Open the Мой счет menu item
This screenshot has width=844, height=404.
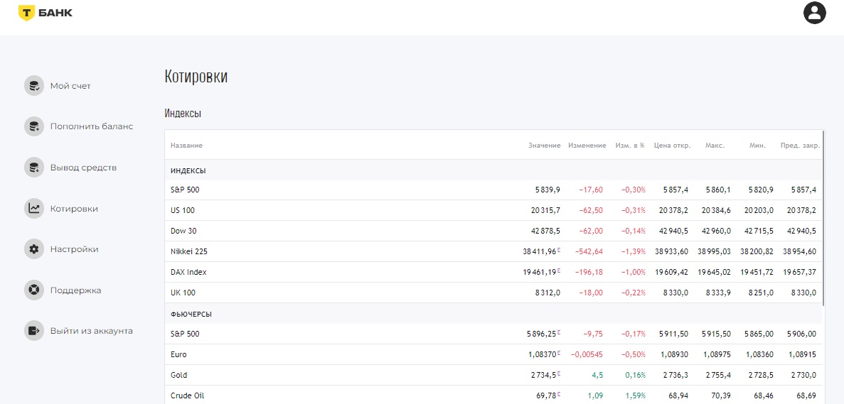pos(70,86)
